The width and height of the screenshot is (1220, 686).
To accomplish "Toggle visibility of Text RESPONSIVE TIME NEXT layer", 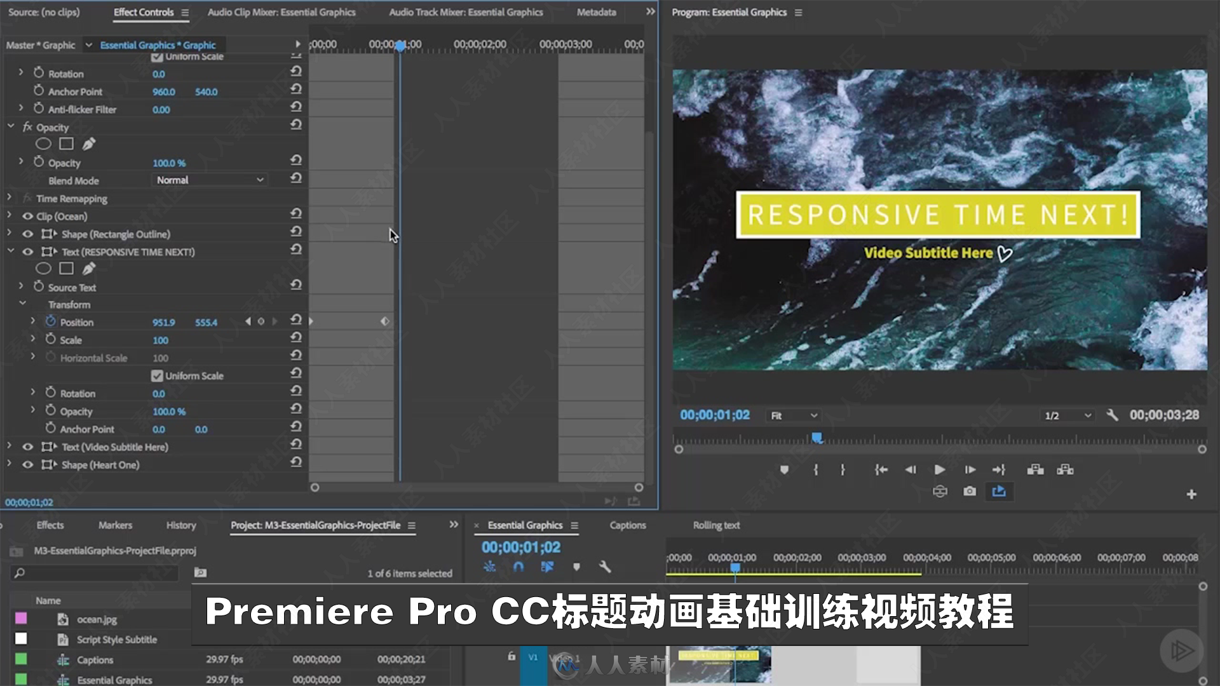I will point(28,252).
